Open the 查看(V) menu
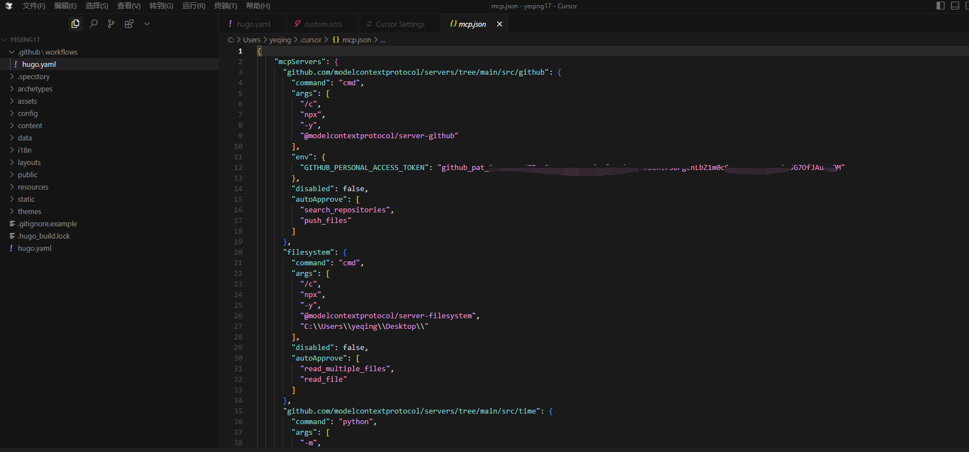 [x=129, y=6]
